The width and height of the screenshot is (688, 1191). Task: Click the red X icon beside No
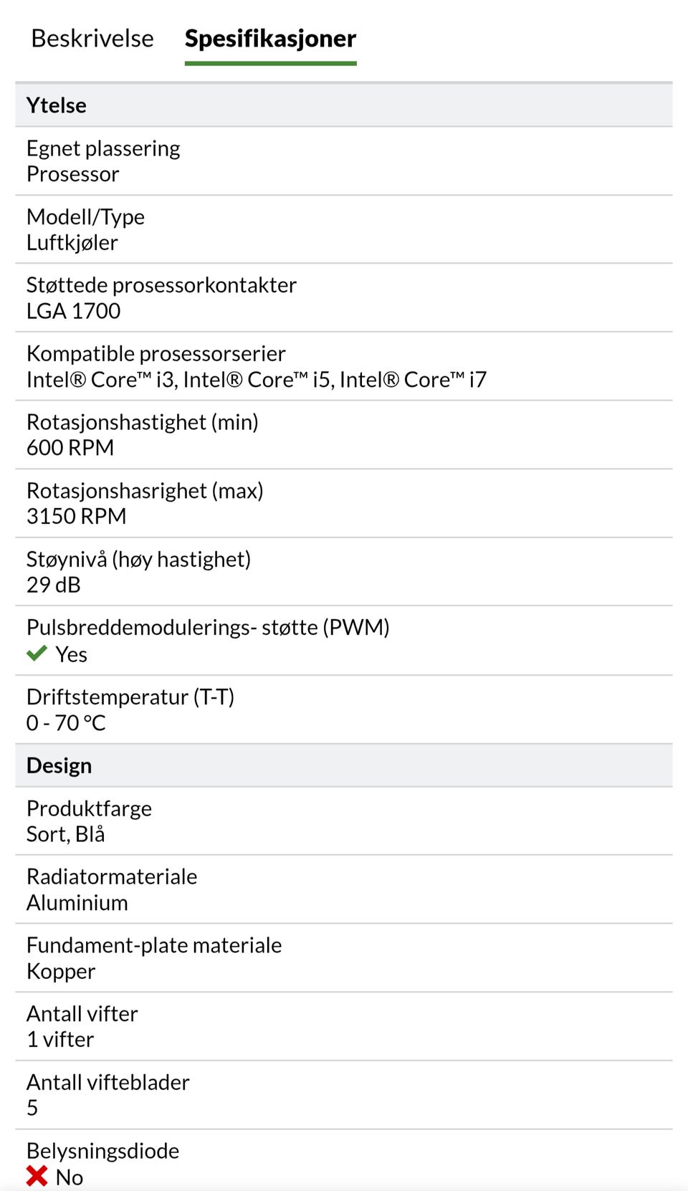click(x=37, y=1176)
